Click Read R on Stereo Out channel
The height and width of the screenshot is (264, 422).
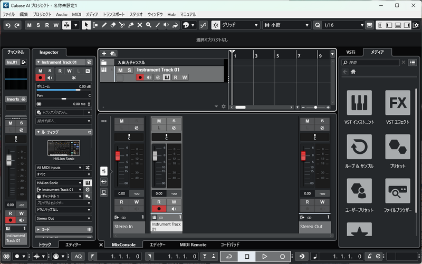tap(308, 202)
